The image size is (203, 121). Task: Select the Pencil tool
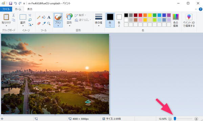click(39, 17)
